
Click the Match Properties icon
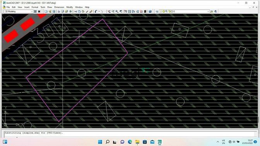tap(87, 12)
